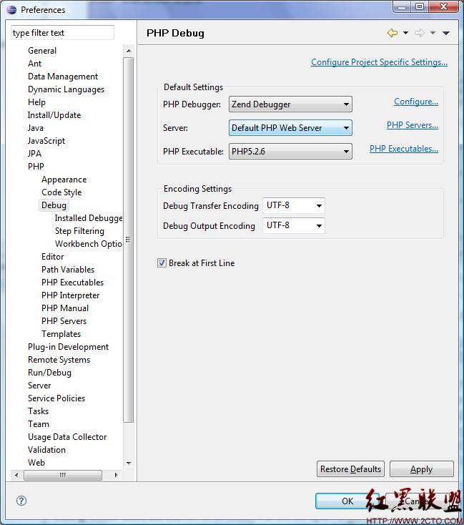Select Path Variables under PHP

coord(68,270)
